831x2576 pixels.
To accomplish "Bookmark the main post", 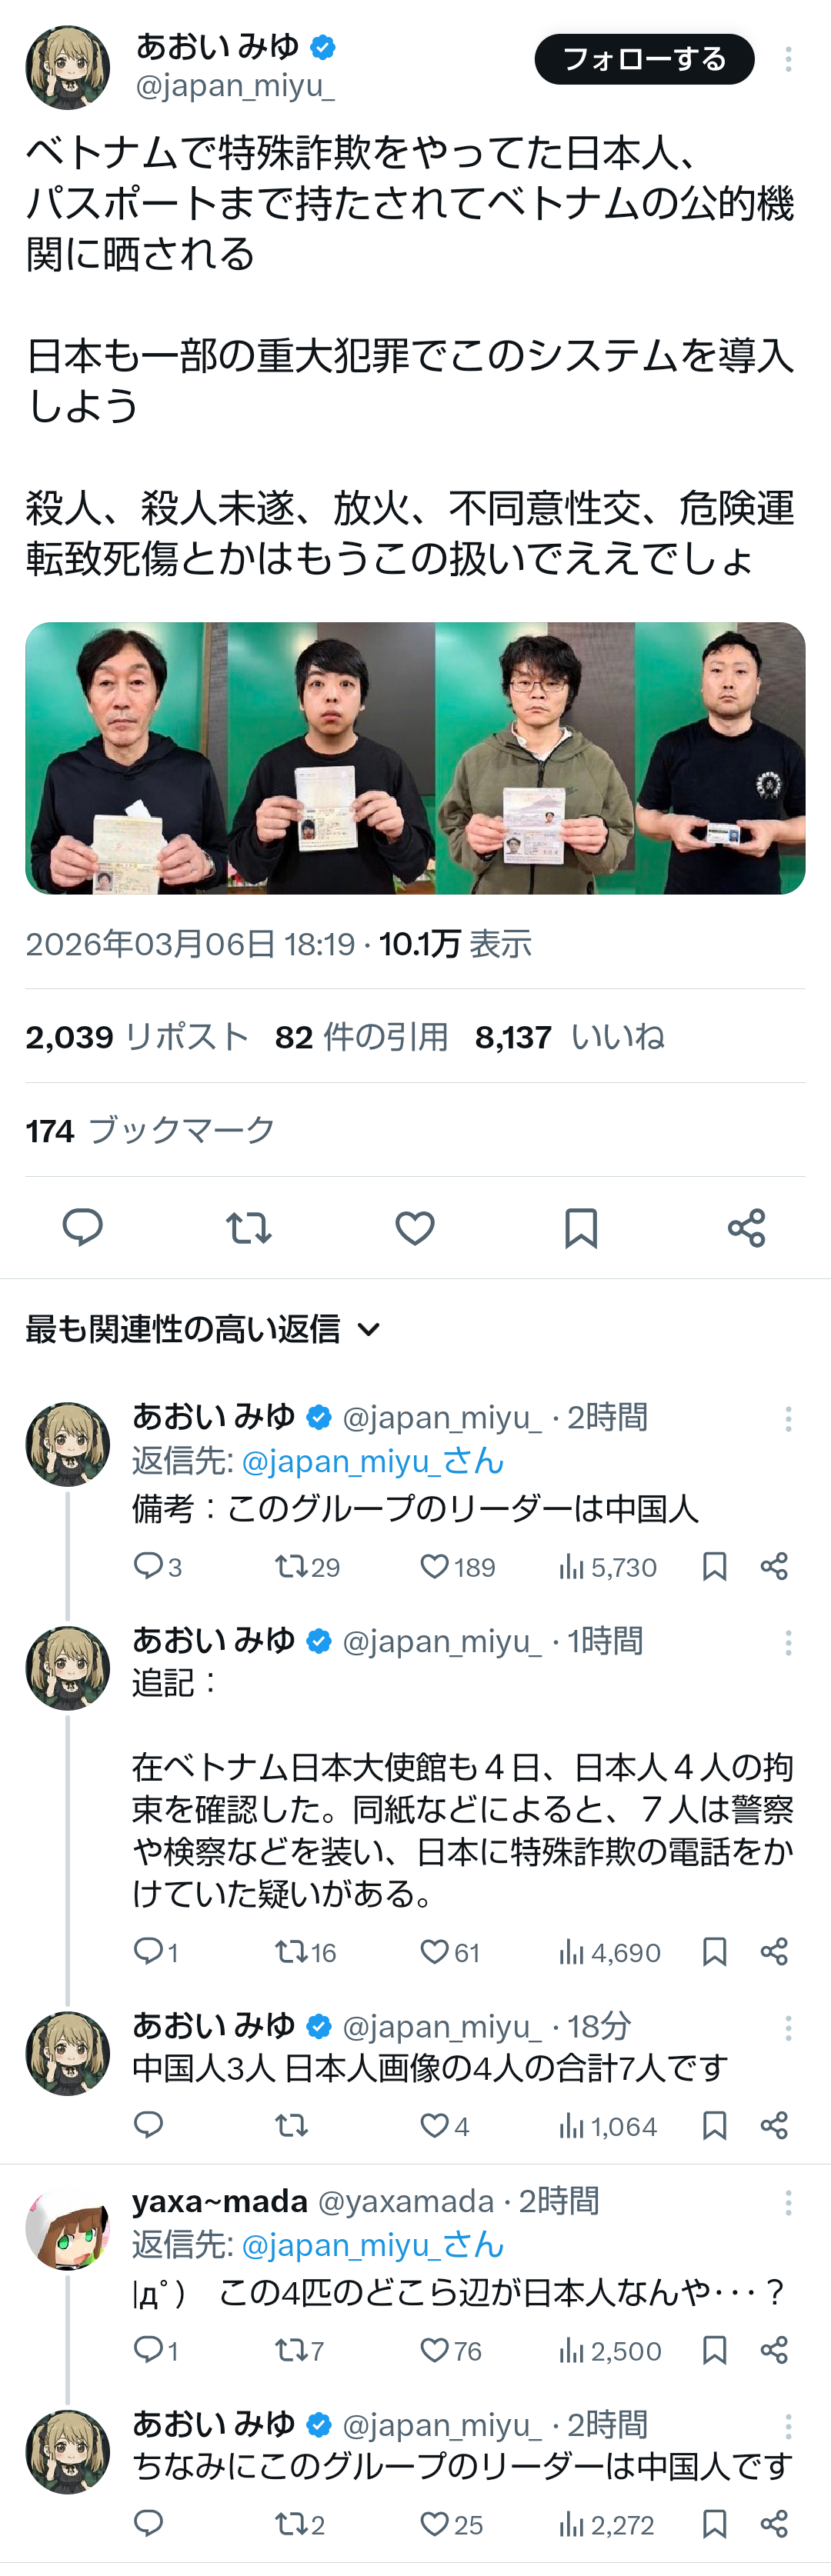I will point(580,1227).
